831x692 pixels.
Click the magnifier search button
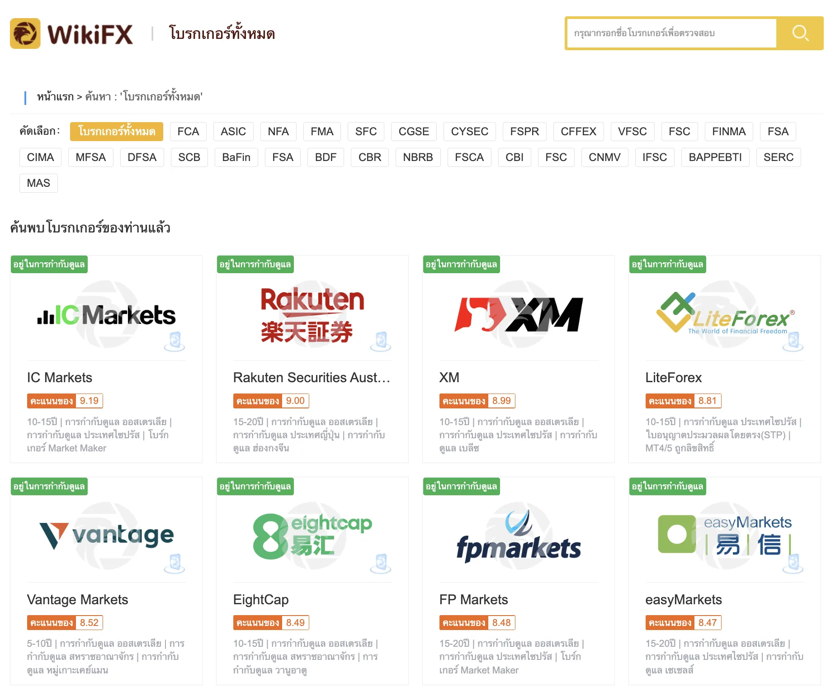800,33
